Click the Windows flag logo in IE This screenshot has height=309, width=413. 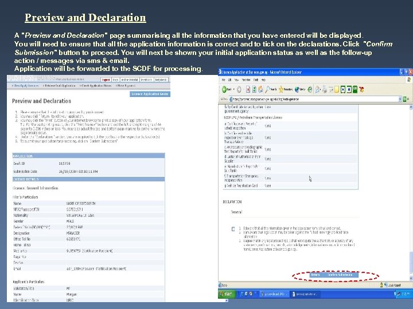point(409,80)
